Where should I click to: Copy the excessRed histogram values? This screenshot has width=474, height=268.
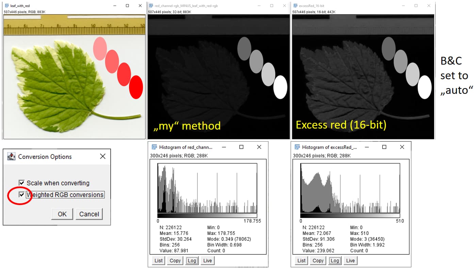318,260
